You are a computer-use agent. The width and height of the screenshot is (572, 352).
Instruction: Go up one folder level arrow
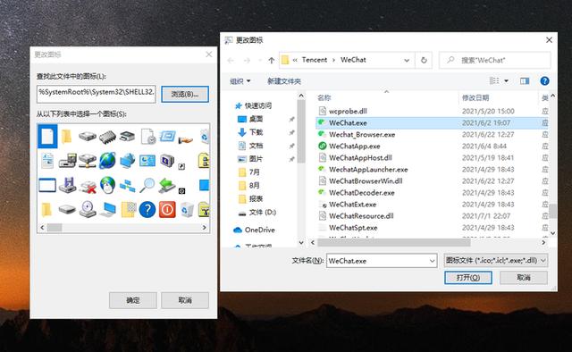(271, 61)
